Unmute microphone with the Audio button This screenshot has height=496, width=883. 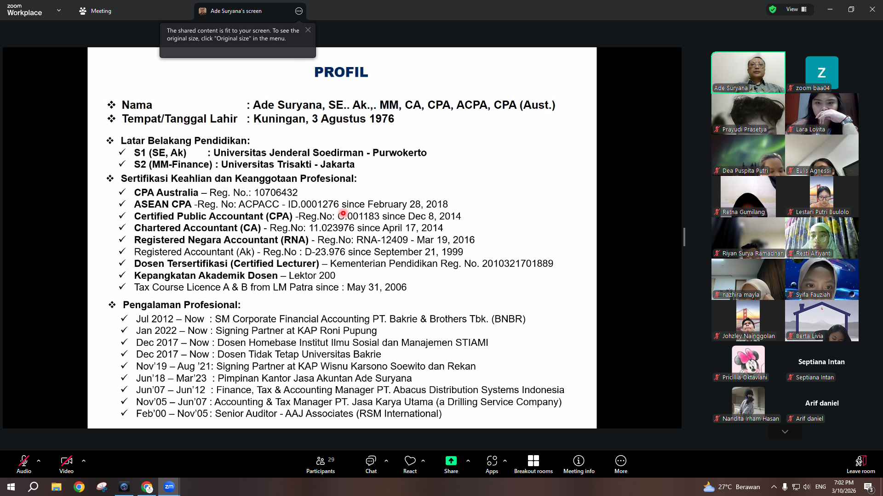tap(24, 464)
